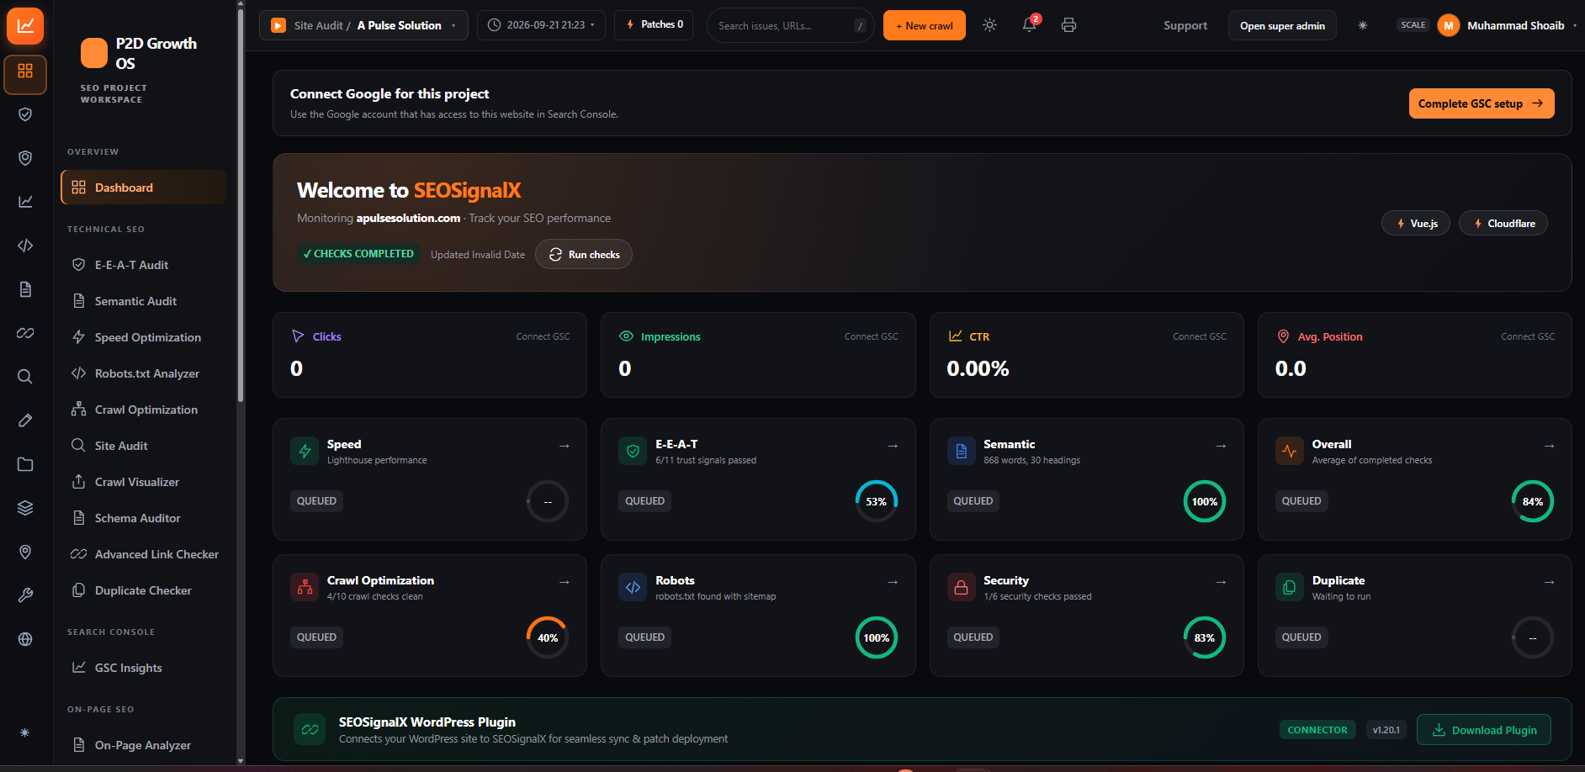Click the sun icon at the rail bottom
The width and height of the screenshot is (1585, 772).
[x=25, y=732]
